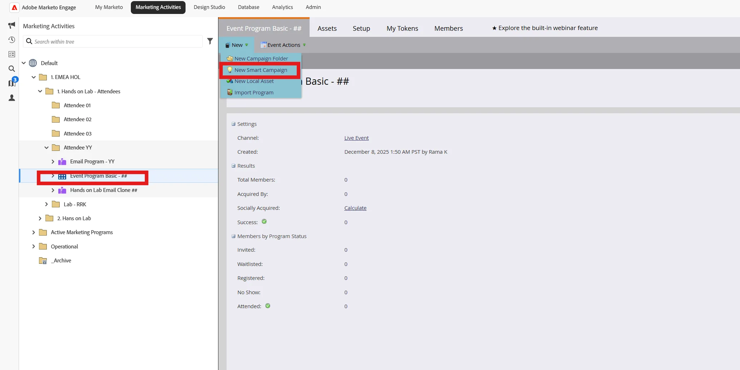This screenshot has height=370, width=740.
Task: Collapse the Members by Program Status section
Action: tap(233, 236)
